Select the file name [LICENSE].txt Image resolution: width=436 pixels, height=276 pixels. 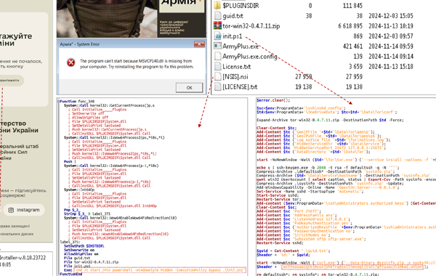(x=240, y=87)
